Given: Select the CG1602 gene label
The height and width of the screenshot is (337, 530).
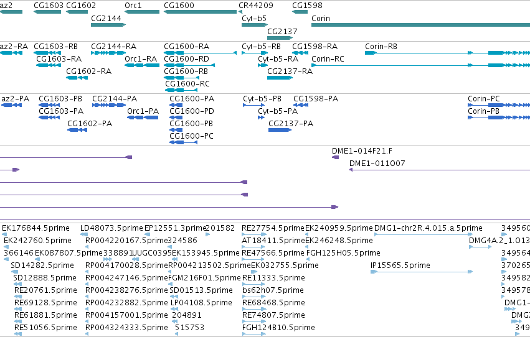Looking at the screenshot, I should pos(81,6).
